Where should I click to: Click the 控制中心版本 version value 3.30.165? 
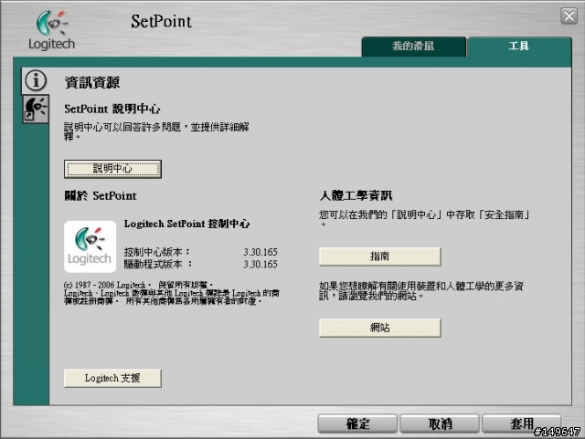[x=261, y=252]
